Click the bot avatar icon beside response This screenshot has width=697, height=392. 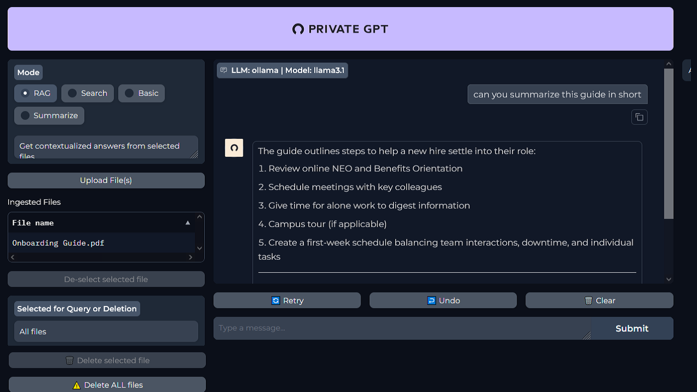pyautogui.click(x=234, y=148)
